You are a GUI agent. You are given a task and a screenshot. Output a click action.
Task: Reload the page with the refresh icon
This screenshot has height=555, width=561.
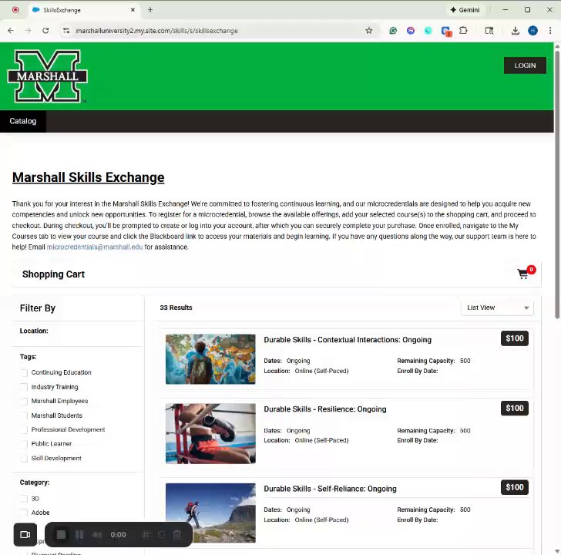pyautogui.click(x=45, y=31)
